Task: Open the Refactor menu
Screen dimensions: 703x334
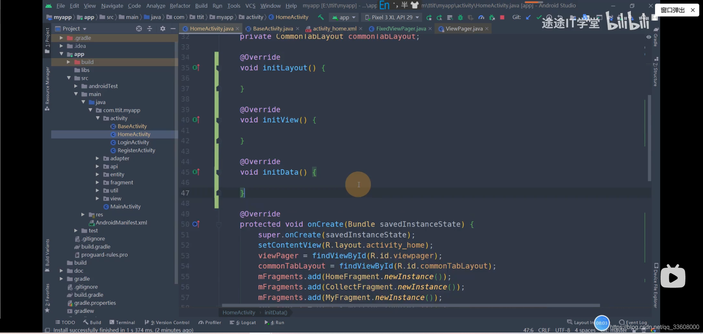Action: pyautogui.click(x=180, y=6)
